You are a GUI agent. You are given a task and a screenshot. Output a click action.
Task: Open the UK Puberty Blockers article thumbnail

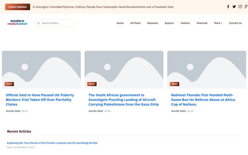click(x=41, y=70)
